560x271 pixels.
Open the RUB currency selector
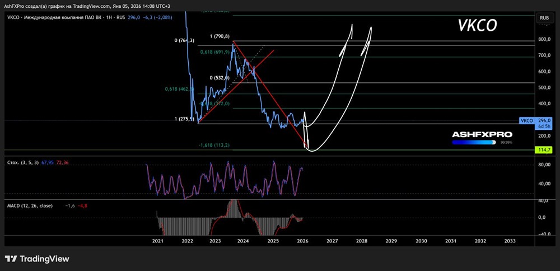click(544, 17)
